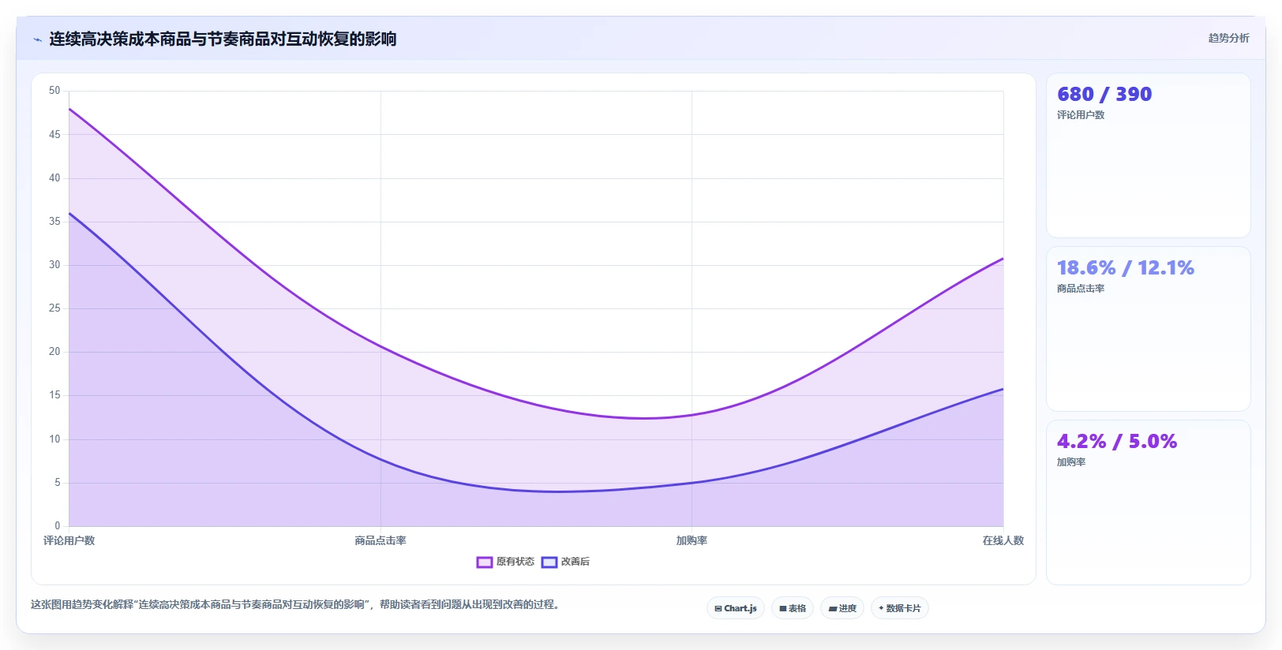Click the 在线人数 x-axis label
1282x650 pixels.
pos(1003,540)
